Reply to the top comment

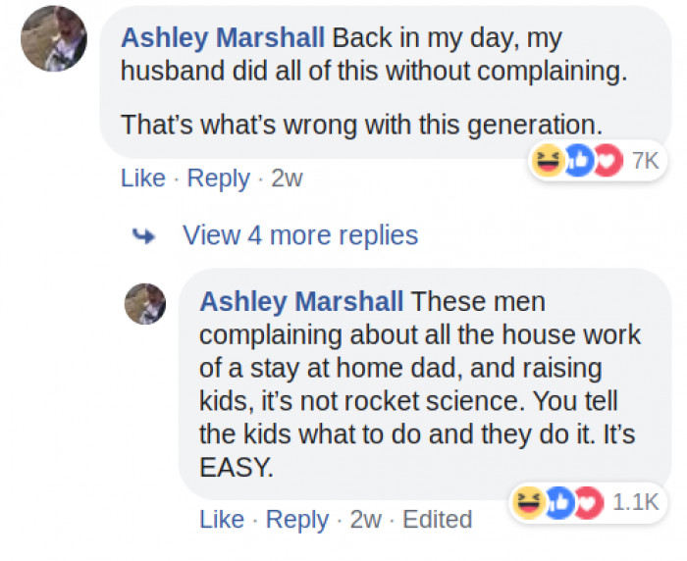click(x=218, y=178)
